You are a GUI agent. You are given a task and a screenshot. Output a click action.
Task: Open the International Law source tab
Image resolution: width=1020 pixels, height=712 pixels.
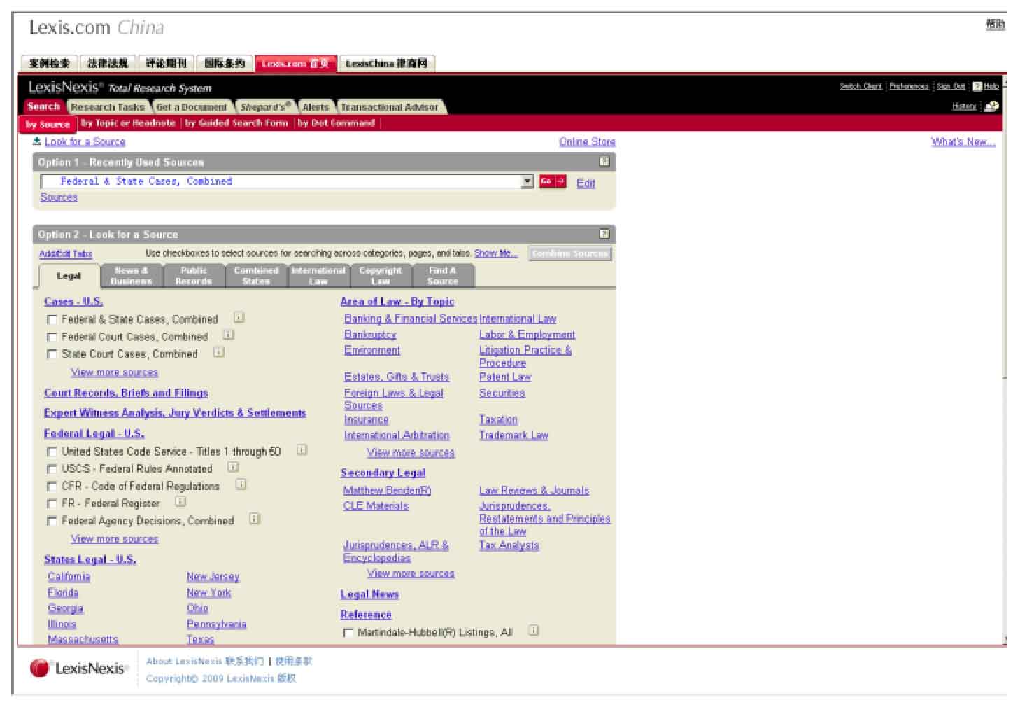(x=318, y=276)
